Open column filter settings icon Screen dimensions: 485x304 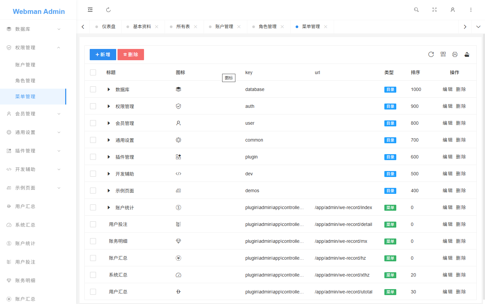443,55
